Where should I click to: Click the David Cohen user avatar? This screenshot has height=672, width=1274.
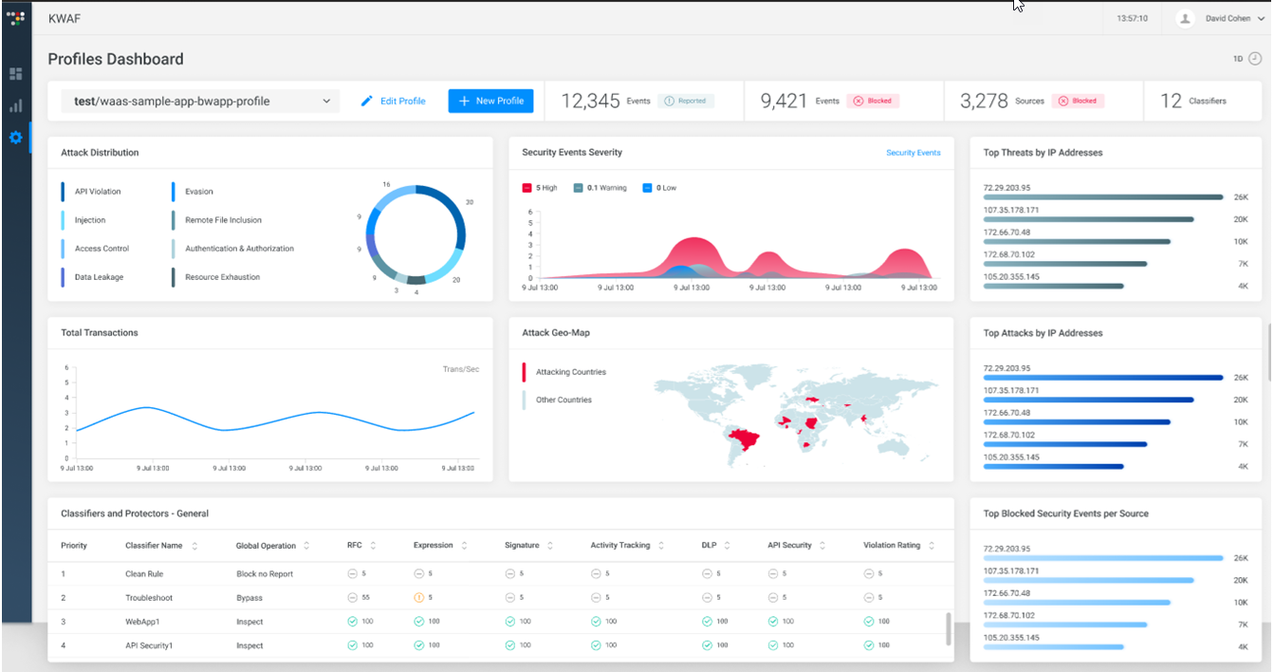[1185, 18]
